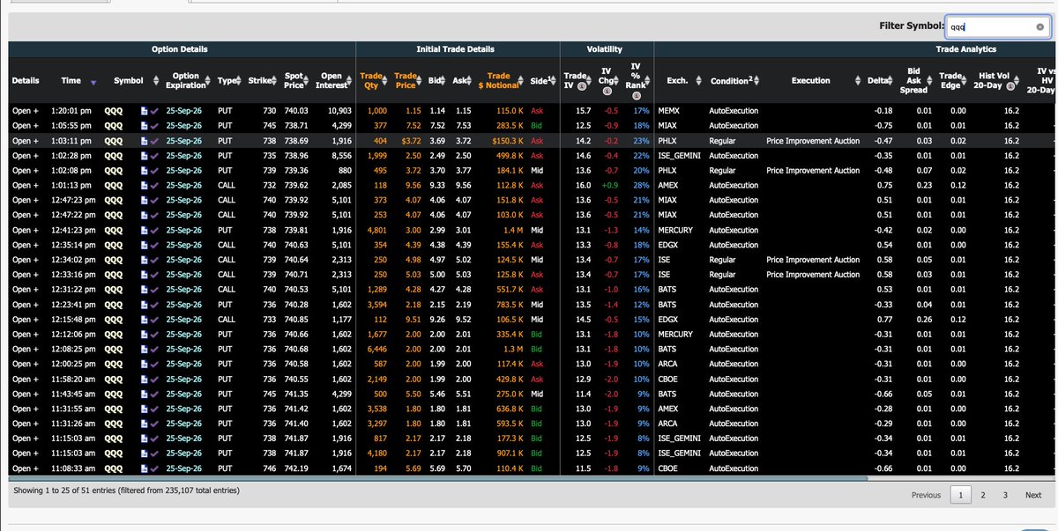
Task: Click the checkmark icon in the 12:23:41 pm row
Action: [x=155, y=304]
